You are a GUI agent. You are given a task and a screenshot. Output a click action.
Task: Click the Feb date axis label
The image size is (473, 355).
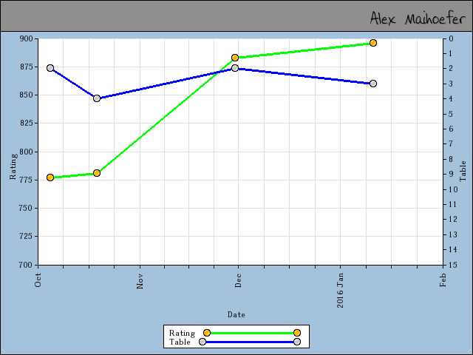443,280
